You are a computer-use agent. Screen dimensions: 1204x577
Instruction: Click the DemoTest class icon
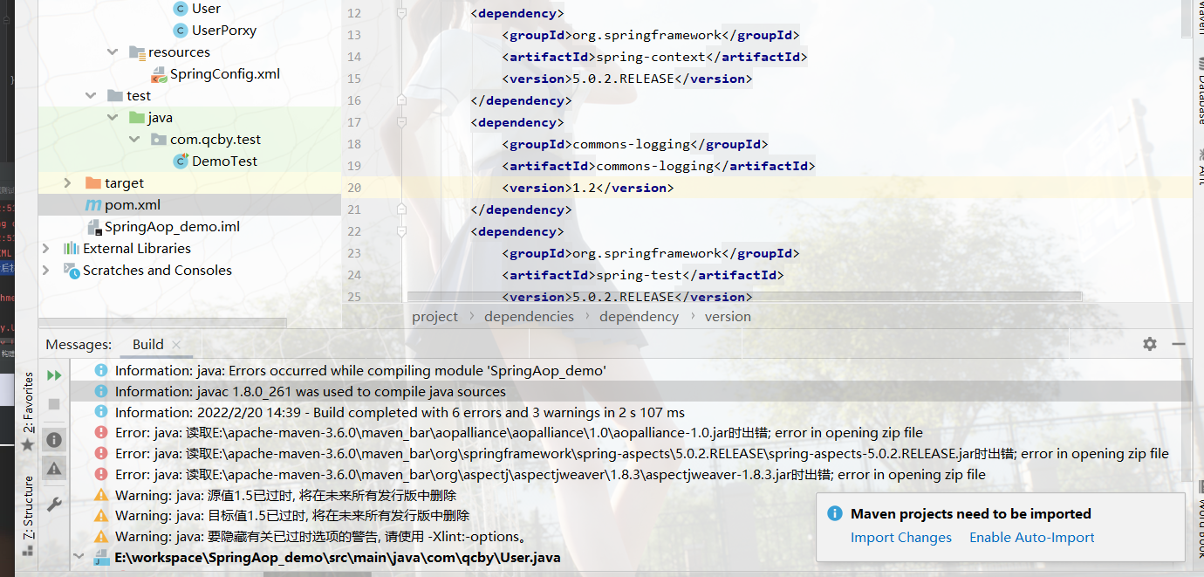(181, 161)
